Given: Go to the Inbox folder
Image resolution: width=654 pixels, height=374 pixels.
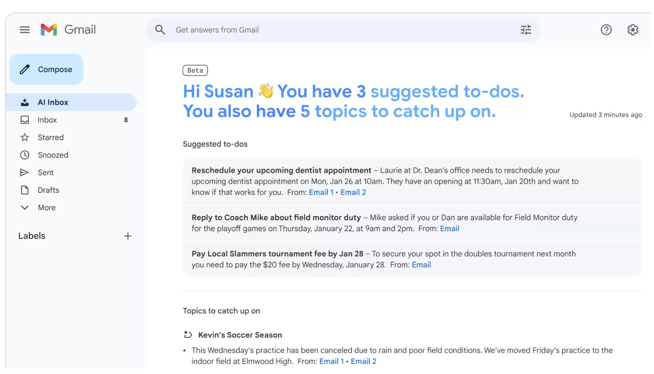Looking at the screenshot, I should (x=47, y=120).
